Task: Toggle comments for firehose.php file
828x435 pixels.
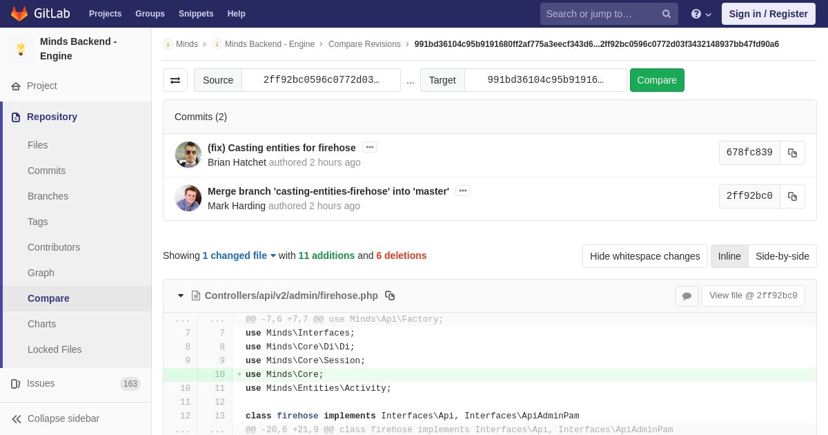Action: pos(687,296)
